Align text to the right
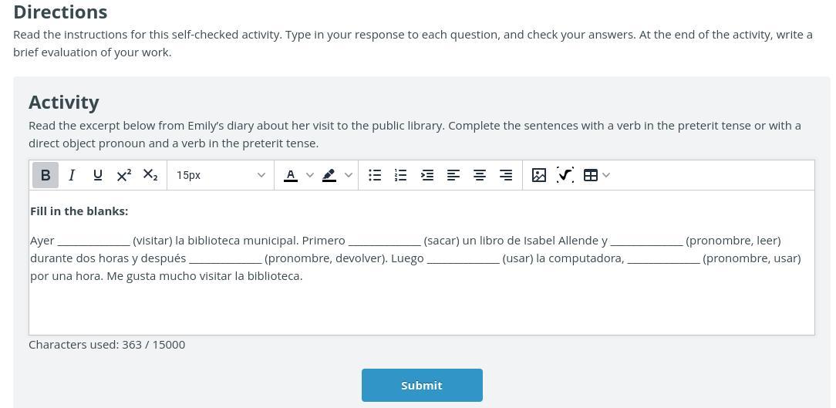This screenshot has height=408, width=836. [506, 175]
